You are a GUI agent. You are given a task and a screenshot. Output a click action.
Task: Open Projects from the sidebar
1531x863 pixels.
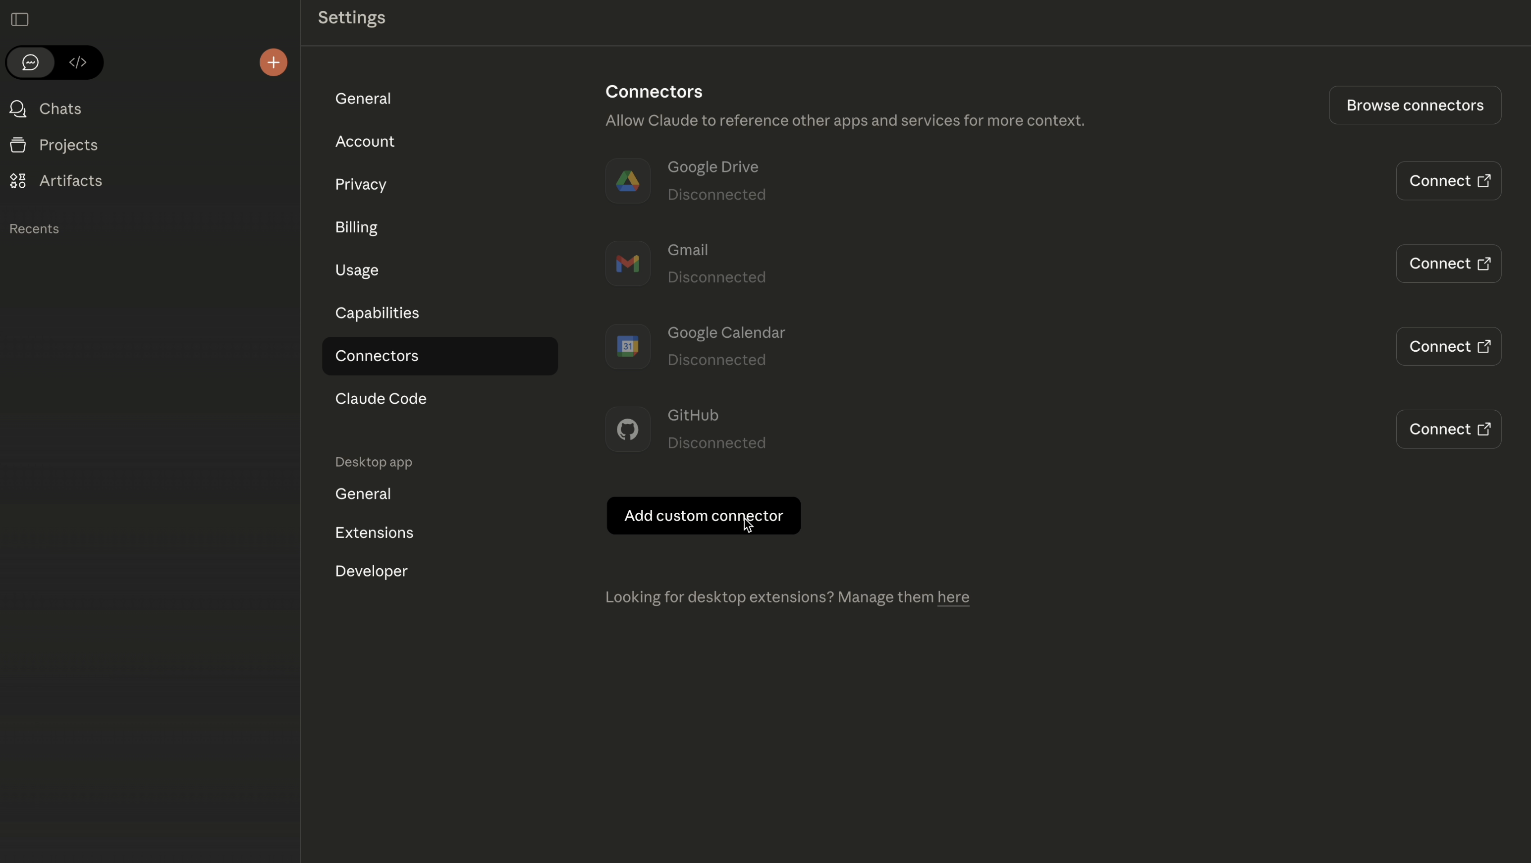(x=68, y=145)
